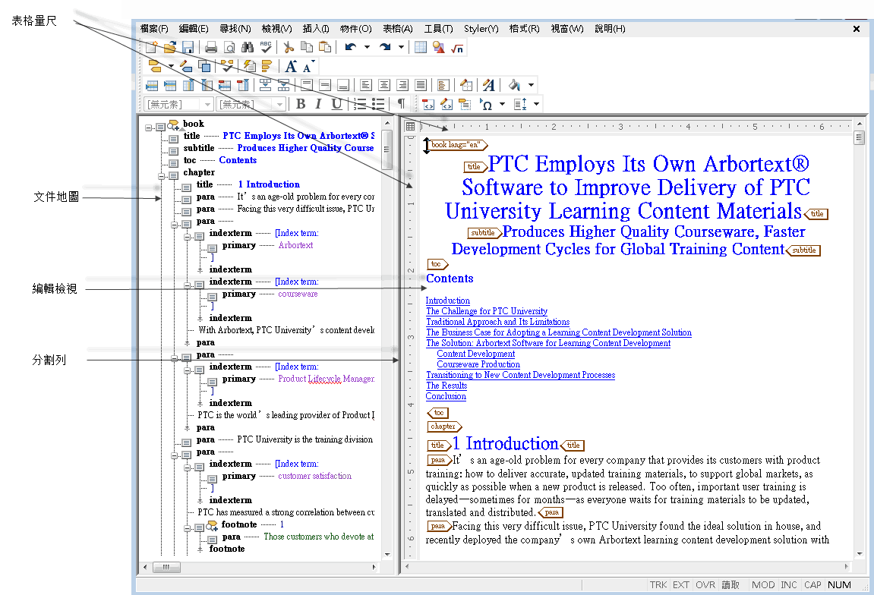Center cell text alignment icon
Viewport: 874px width, 595px height.
pos(384,85)
